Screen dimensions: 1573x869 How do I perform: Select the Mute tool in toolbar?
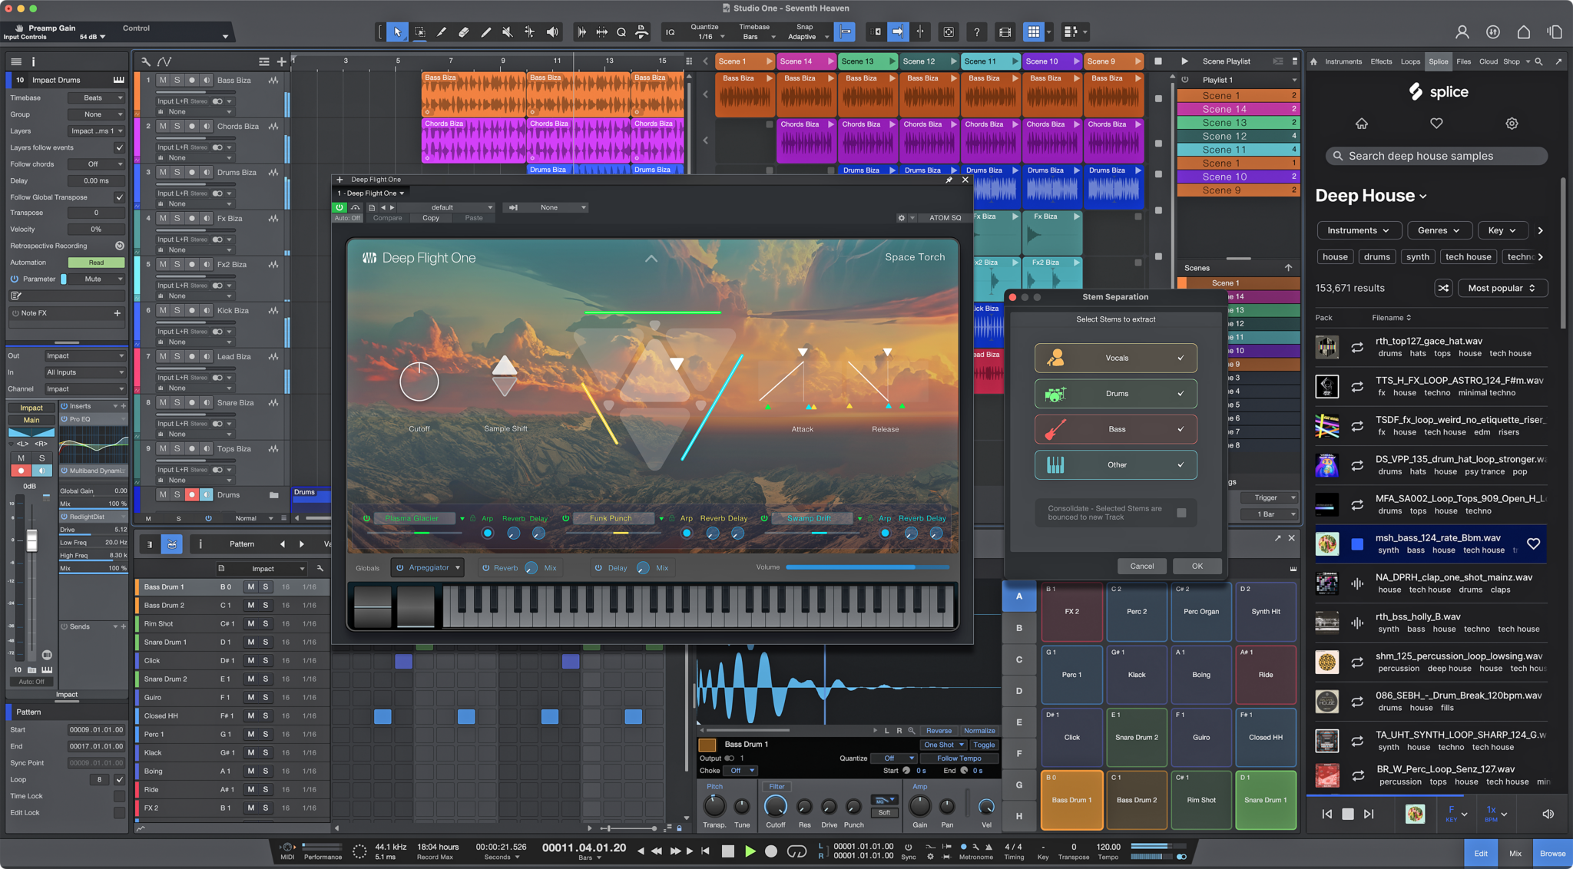pyautogui.click(x=507, y=32)
